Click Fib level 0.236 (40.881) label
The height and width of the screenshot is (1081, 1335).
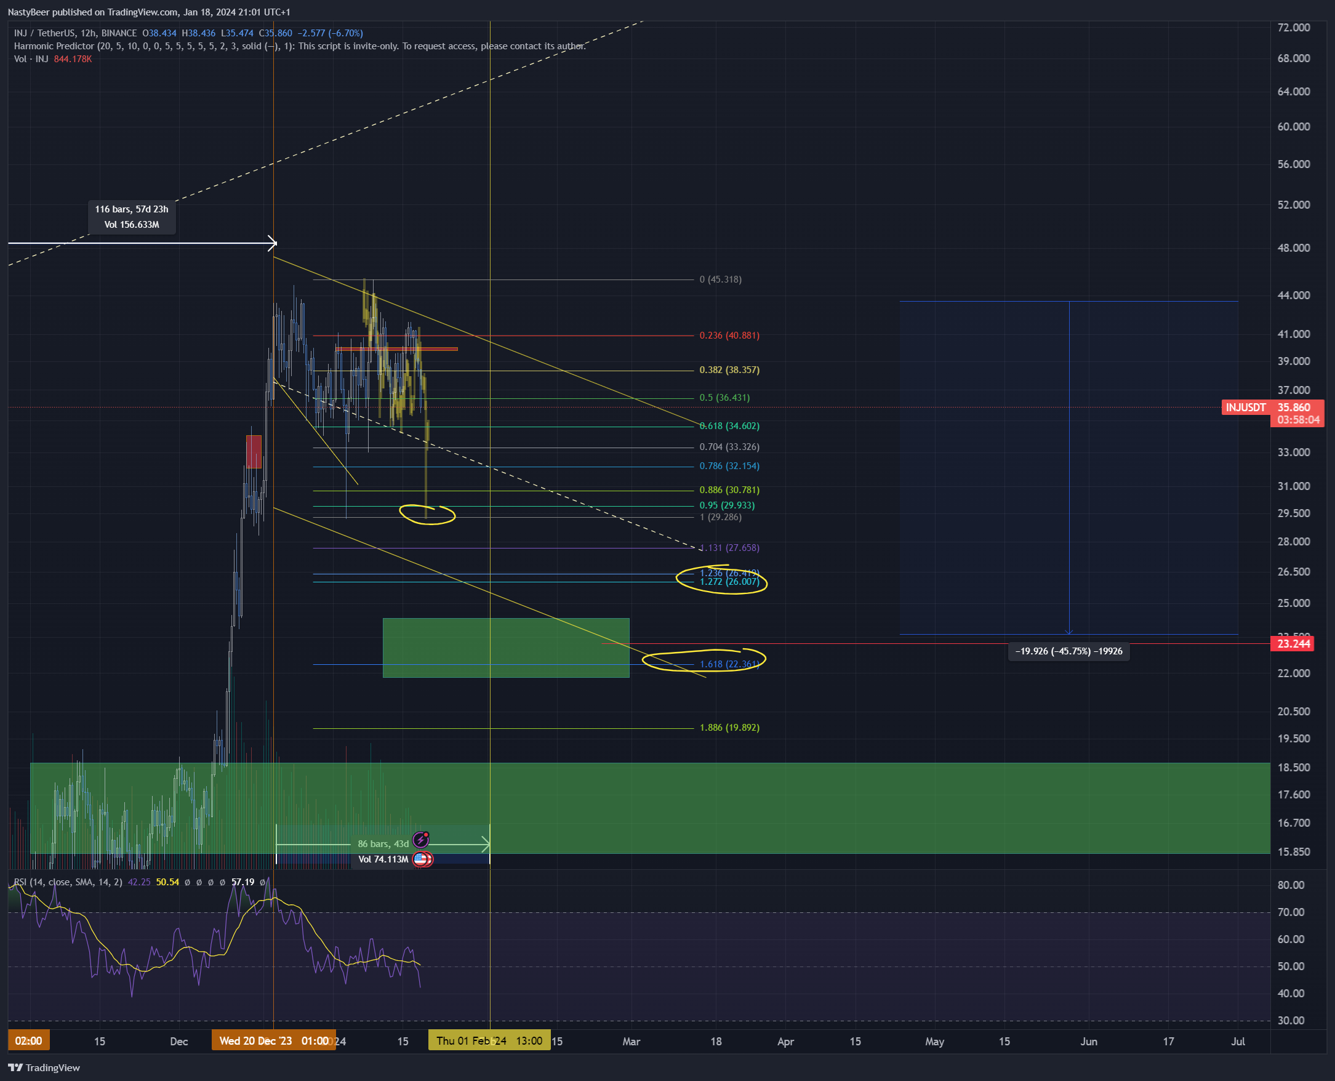[x=729, y=336]
